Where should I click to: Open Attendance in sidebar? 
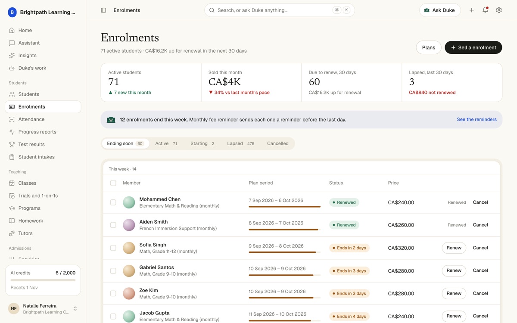click(43, 119)
